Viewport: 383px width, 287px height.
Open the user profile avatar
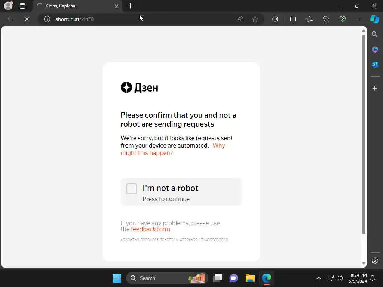tap(8, 6)
